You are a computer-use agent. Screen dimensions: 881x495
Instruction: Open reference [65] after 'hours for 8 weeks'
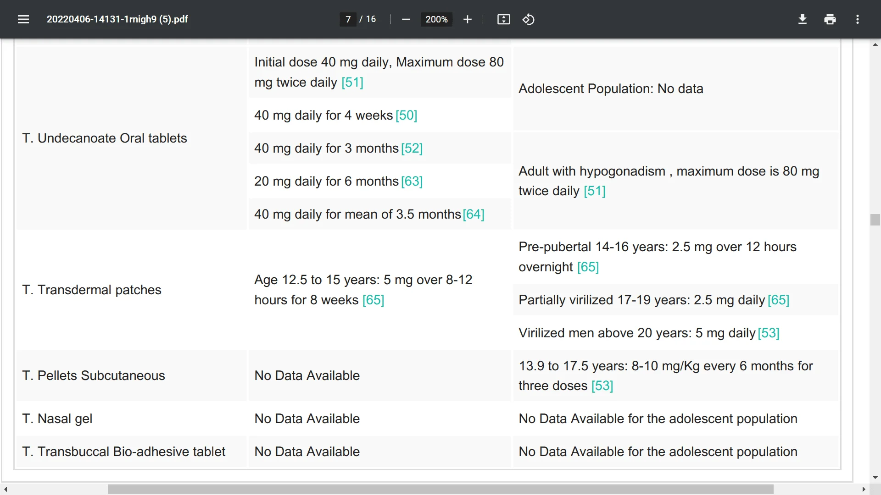373,300
